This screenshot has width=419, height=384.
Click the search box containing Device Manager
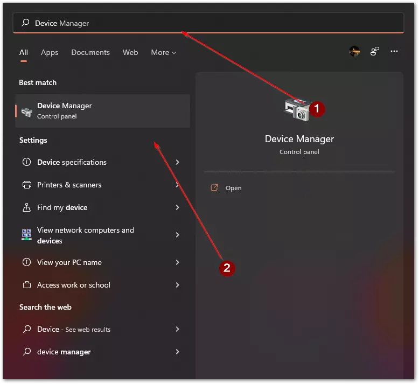(x=208, y=23)
